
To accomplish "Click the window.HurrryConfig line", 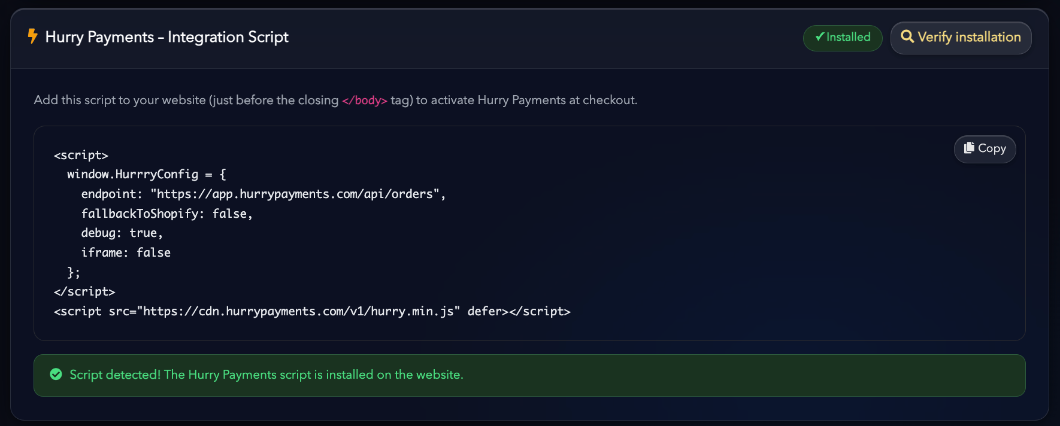I will click(147, 174).
